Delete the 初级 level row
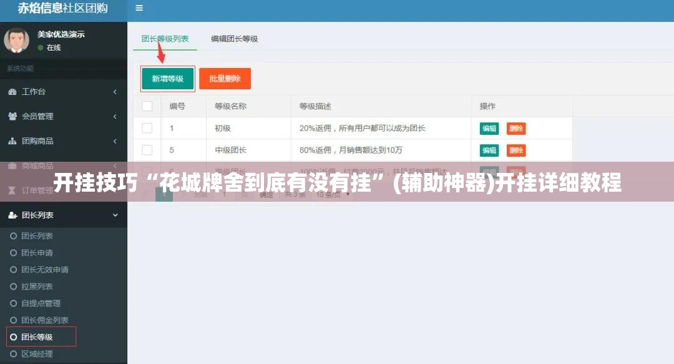 pos(516,128)
